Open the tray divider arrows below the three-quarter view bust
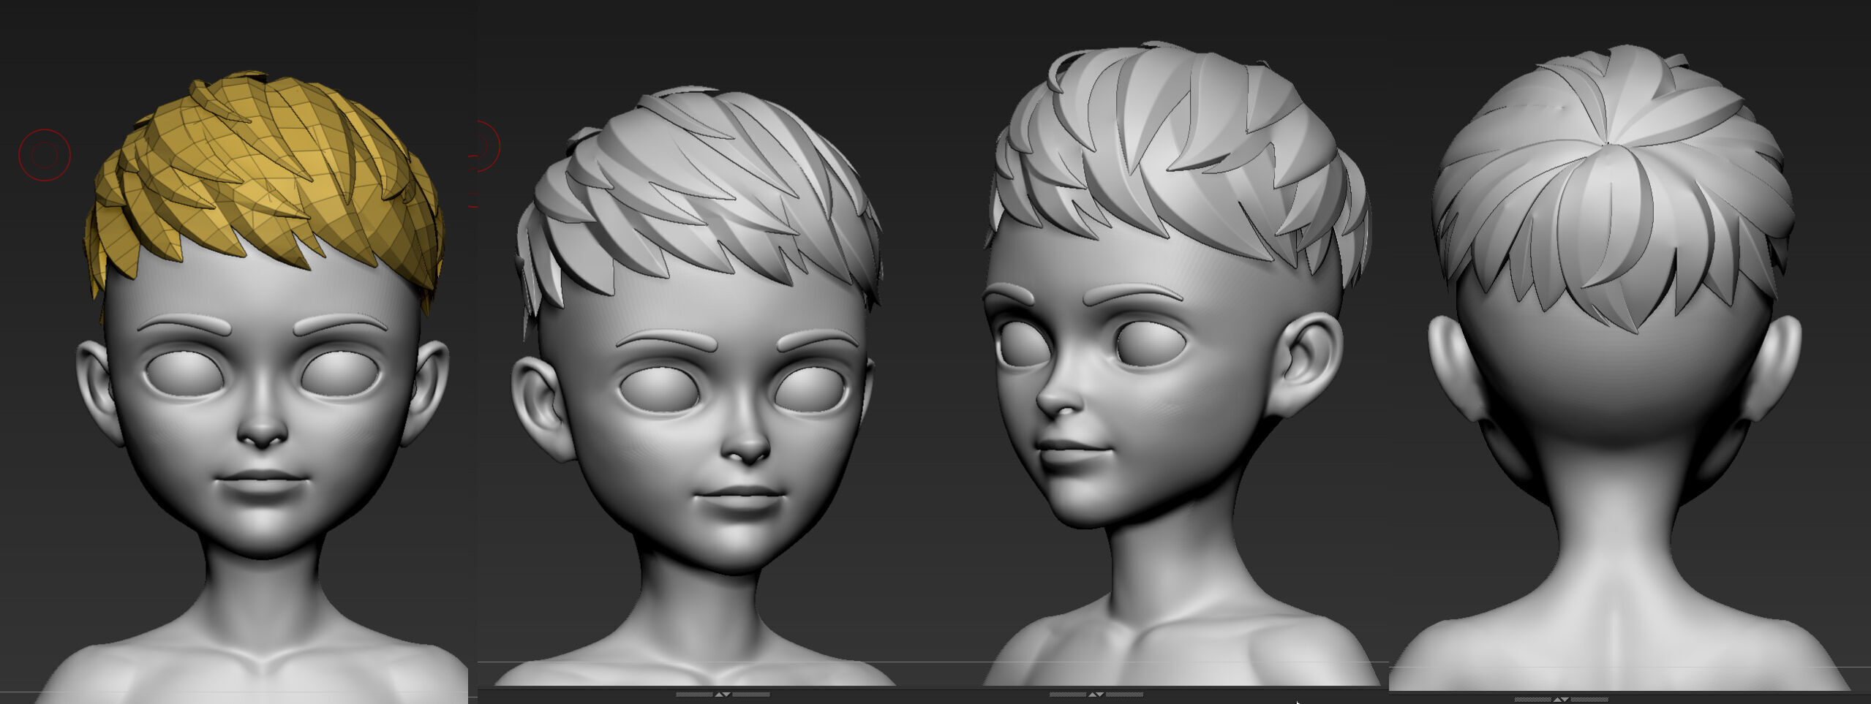 pos(1096,694)
